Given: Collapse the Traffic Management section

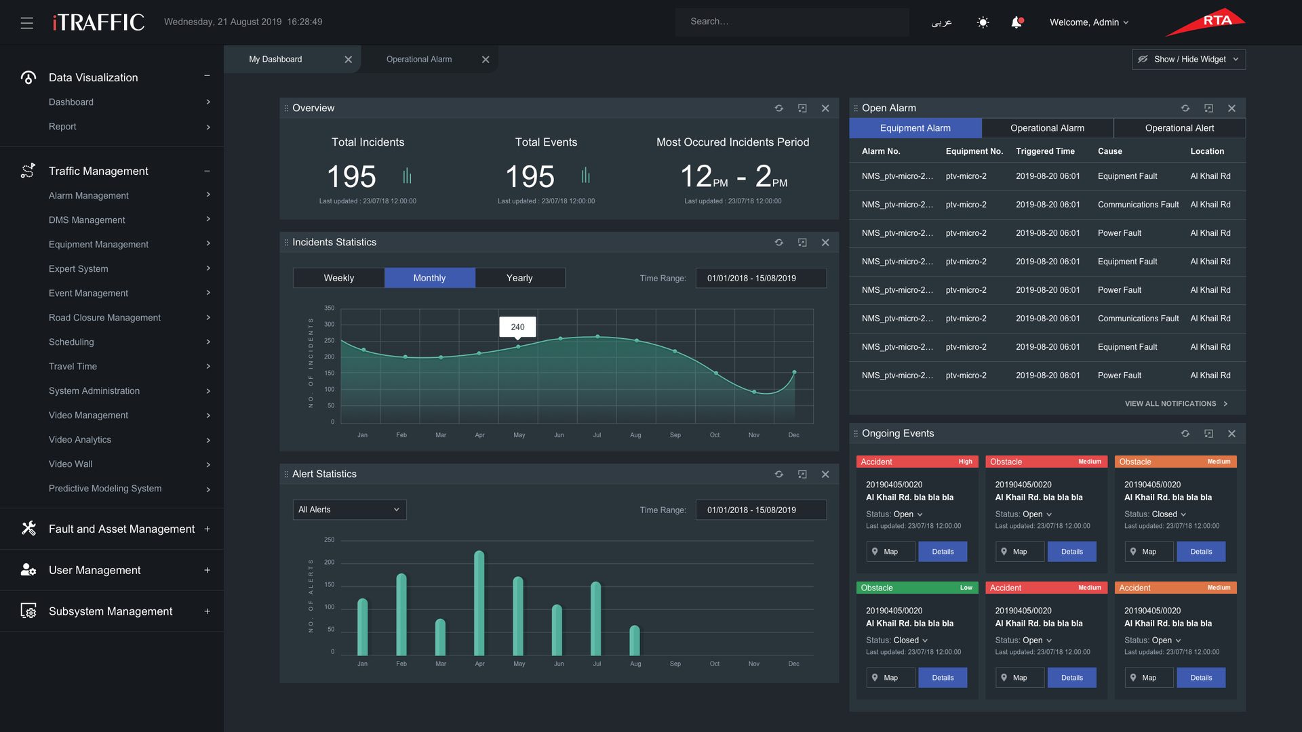Looking at the screenshot, I should pos(207,171).
